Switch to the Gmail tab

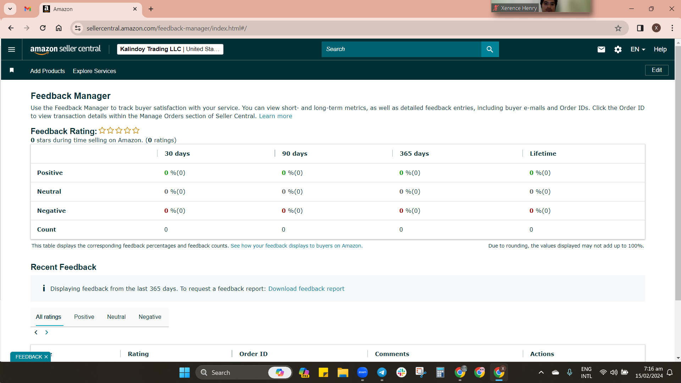(x=28, y=9)
